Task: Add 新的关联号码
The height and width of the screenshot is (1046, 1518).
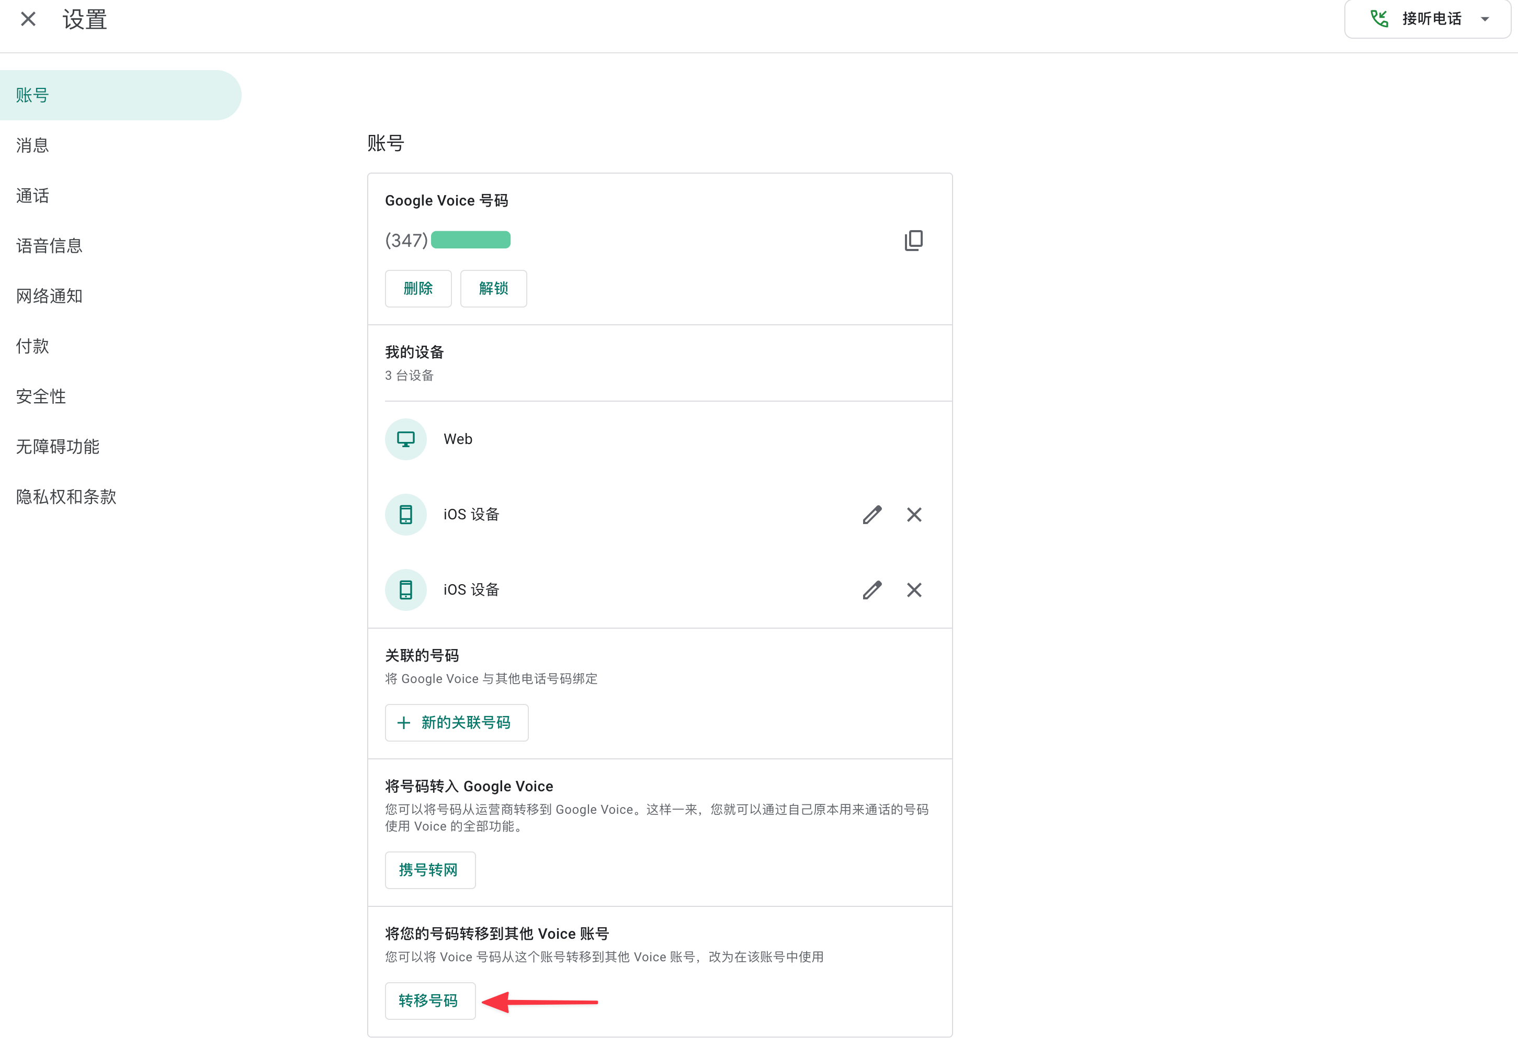Action: point(456,722)
